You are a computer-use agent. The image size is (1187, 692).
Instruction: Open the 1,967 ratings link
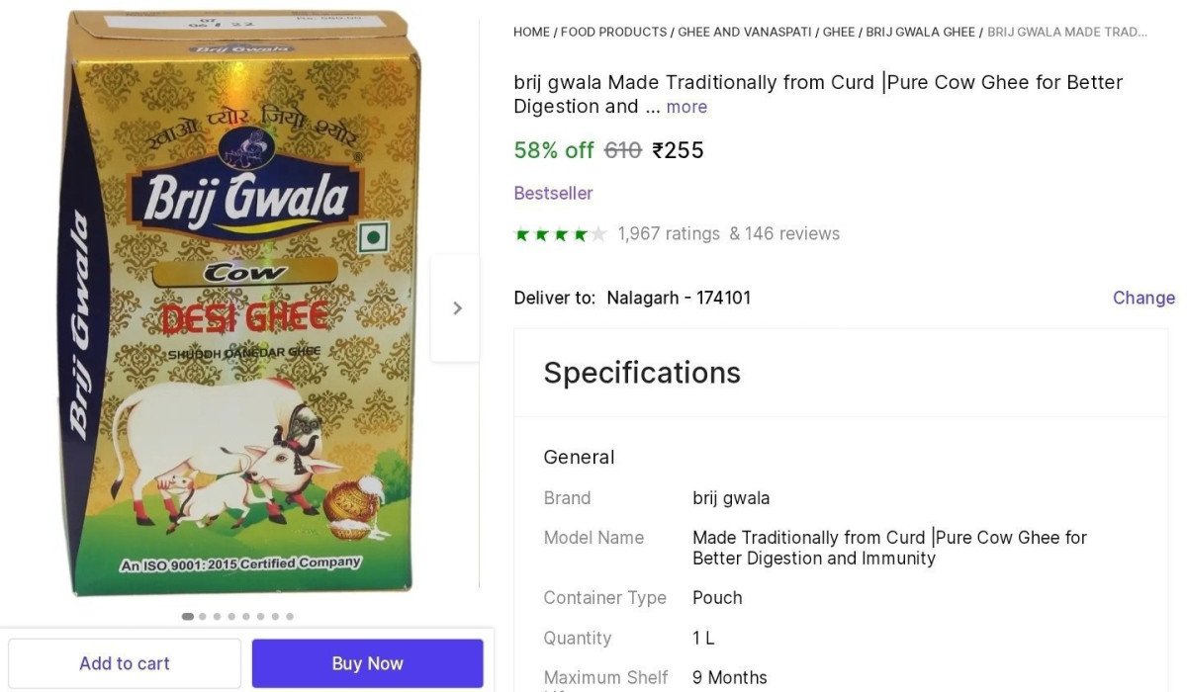[669, 233]
